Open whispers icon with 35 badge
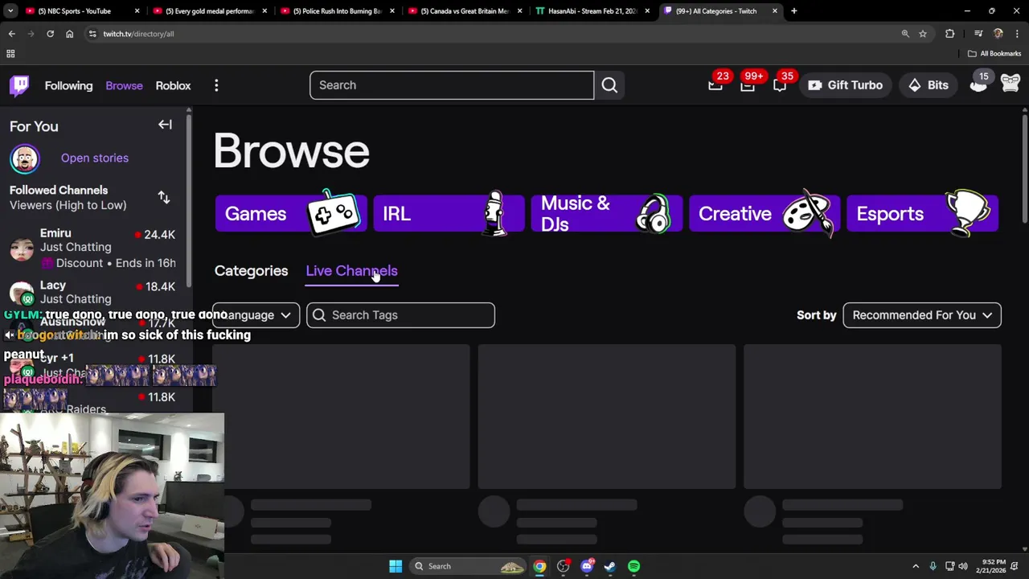 [780, 85]
